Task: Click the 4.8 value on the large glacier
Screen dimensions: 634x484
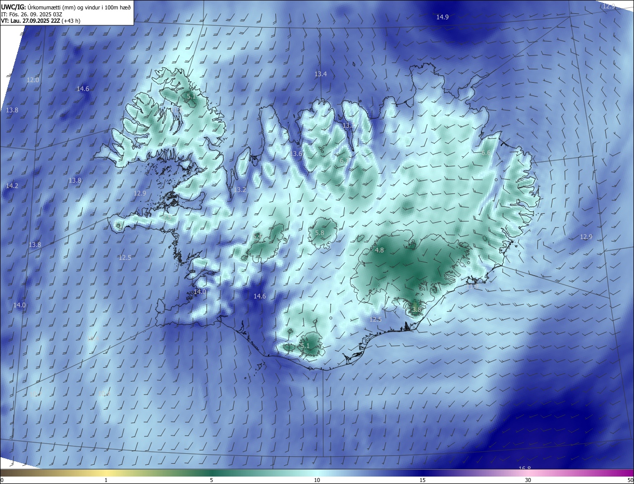Action: click(x=379, y=250)
